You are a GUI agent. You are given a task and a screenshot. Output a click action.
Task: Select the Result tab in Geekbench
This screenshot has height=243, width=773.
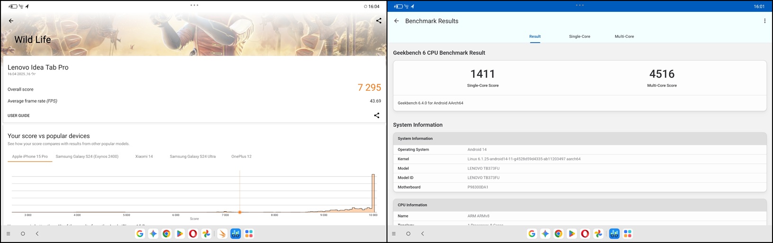tap(535, 36)
